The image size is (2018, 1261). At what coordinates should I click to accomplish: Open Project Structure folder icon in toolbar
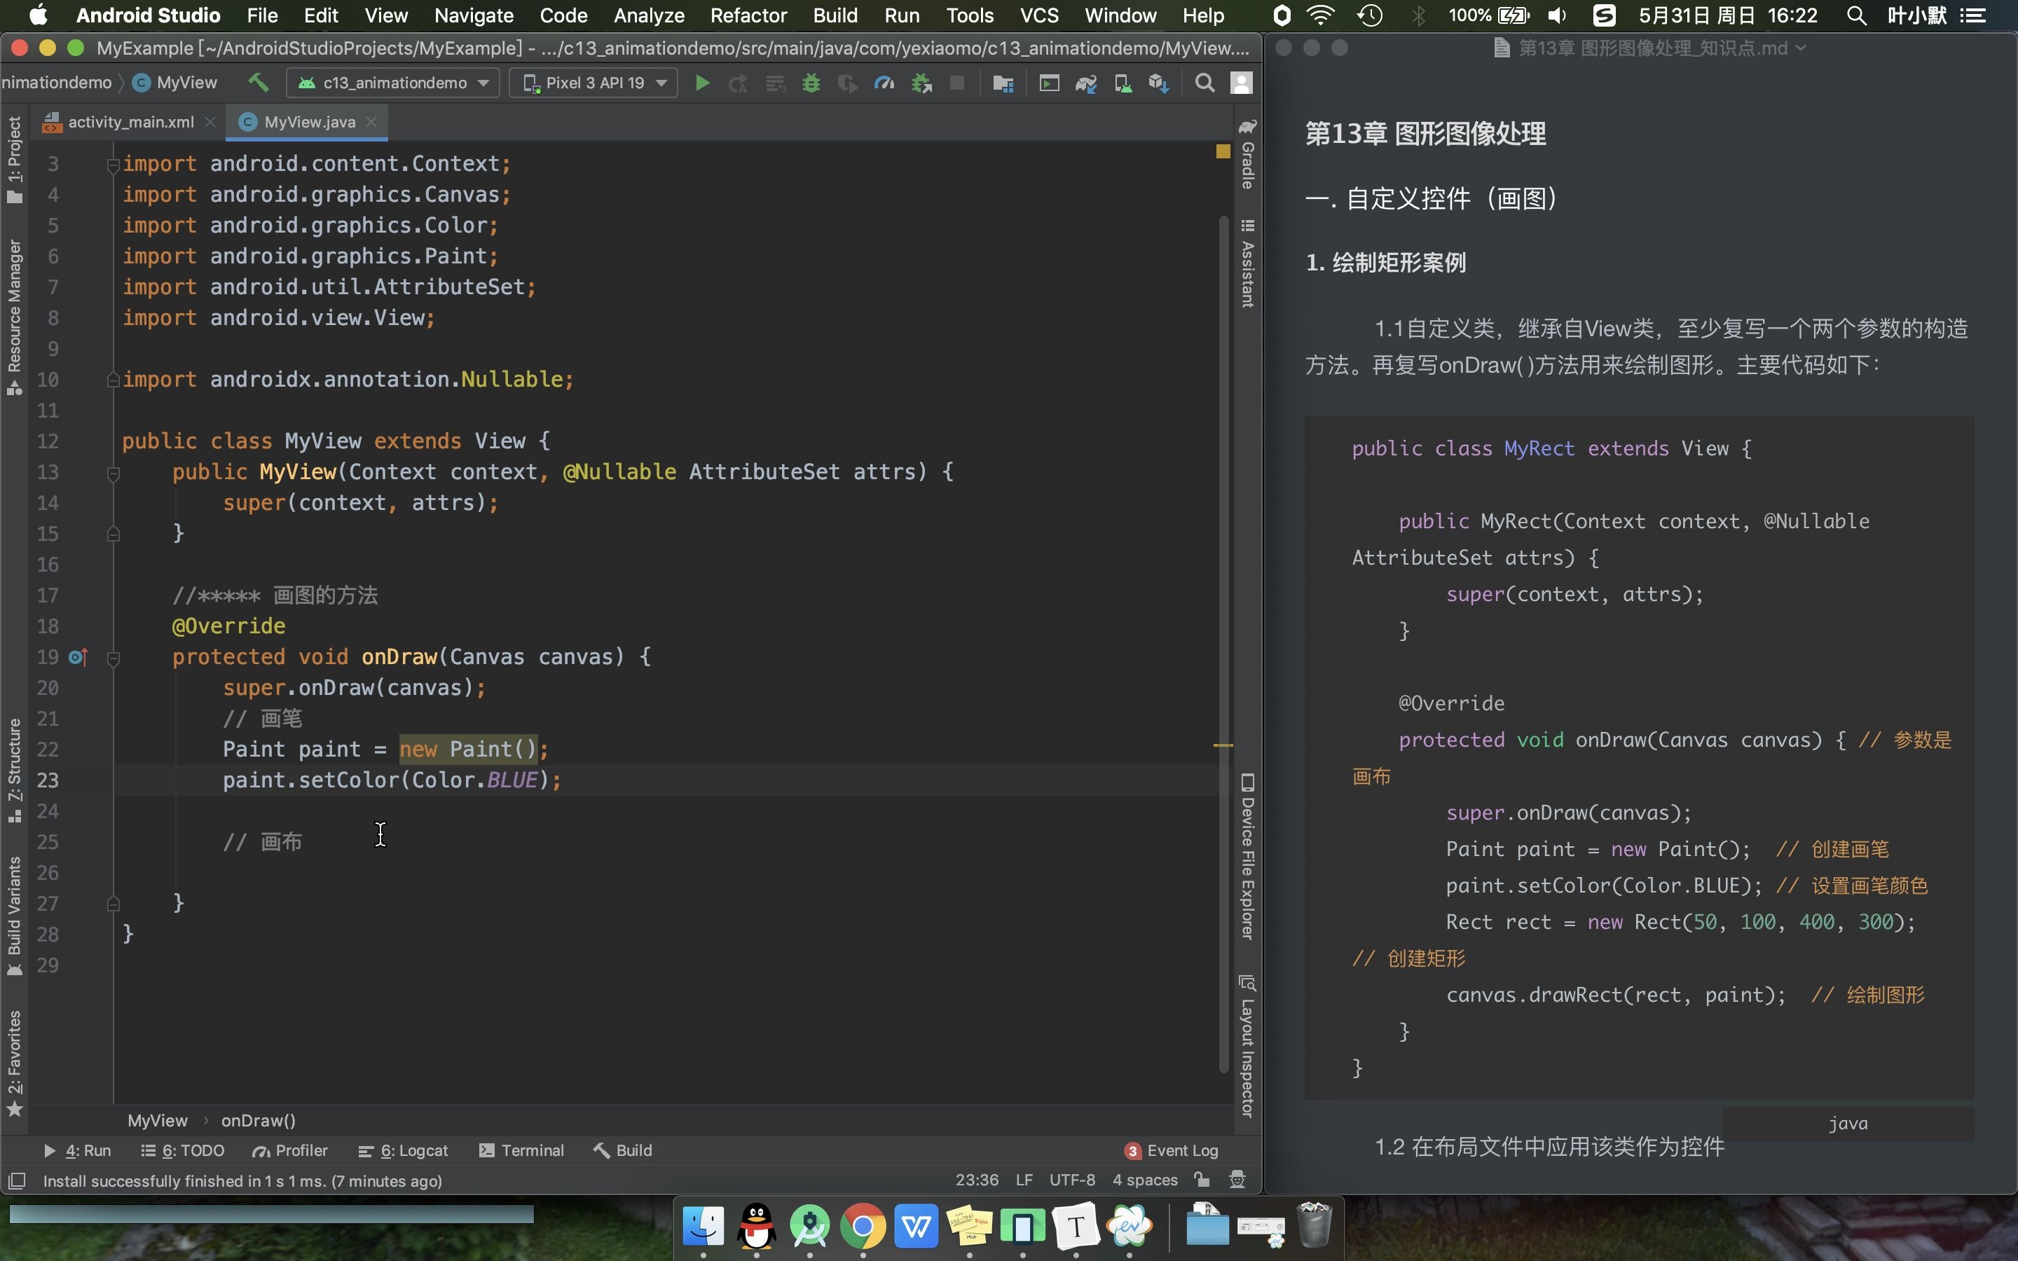click(1002, 83)
